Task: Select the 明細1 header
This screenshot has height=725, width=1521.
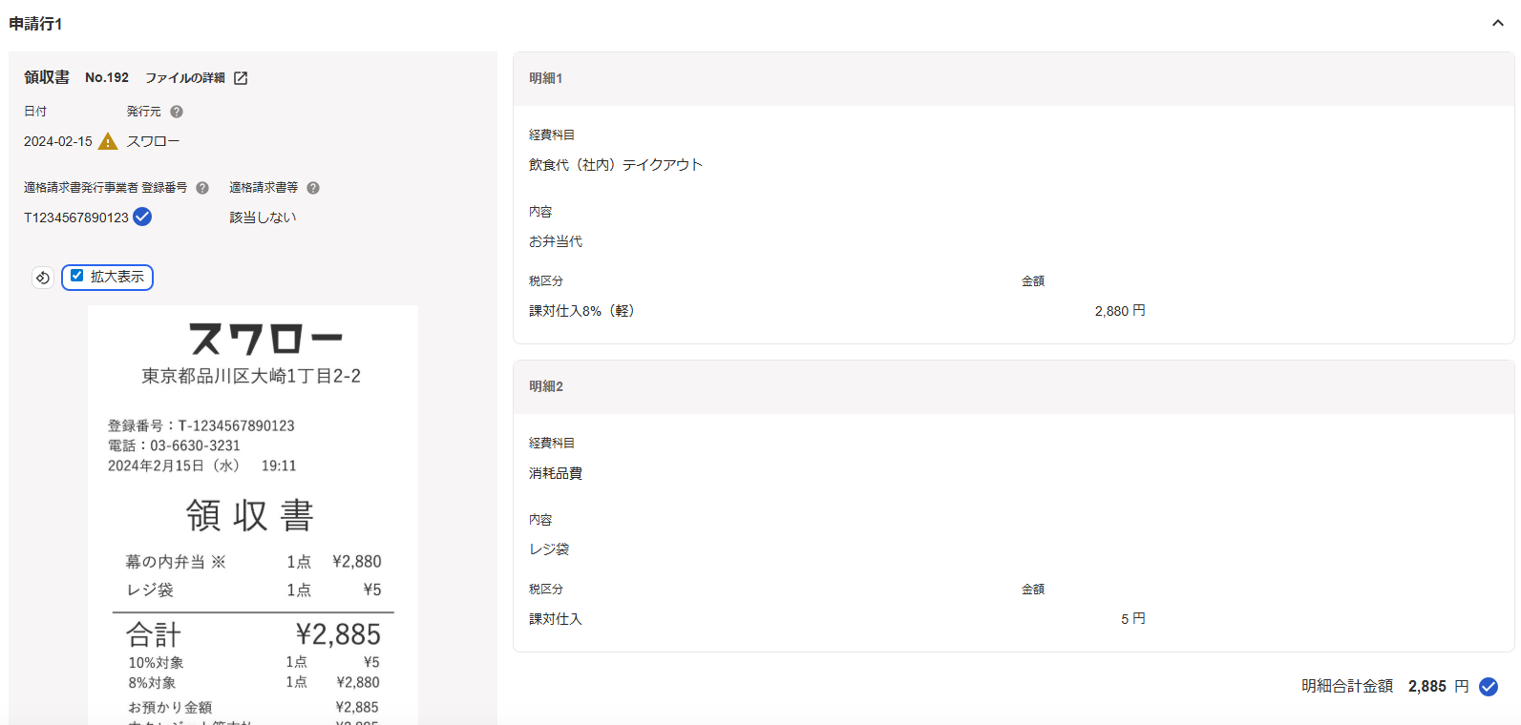Action: (x=546, y=78)
